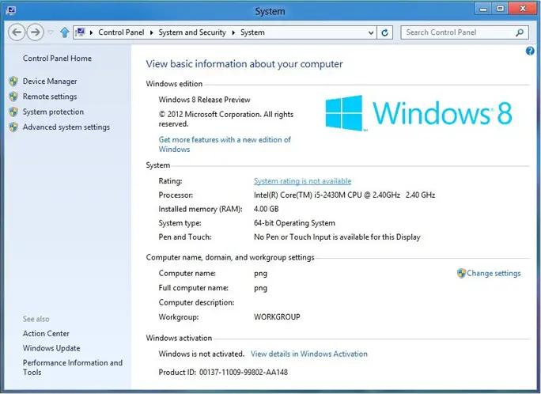Open Control Panel Home
Image resolution: width=541 pixels, height=394 pixels.
[57, 59]
